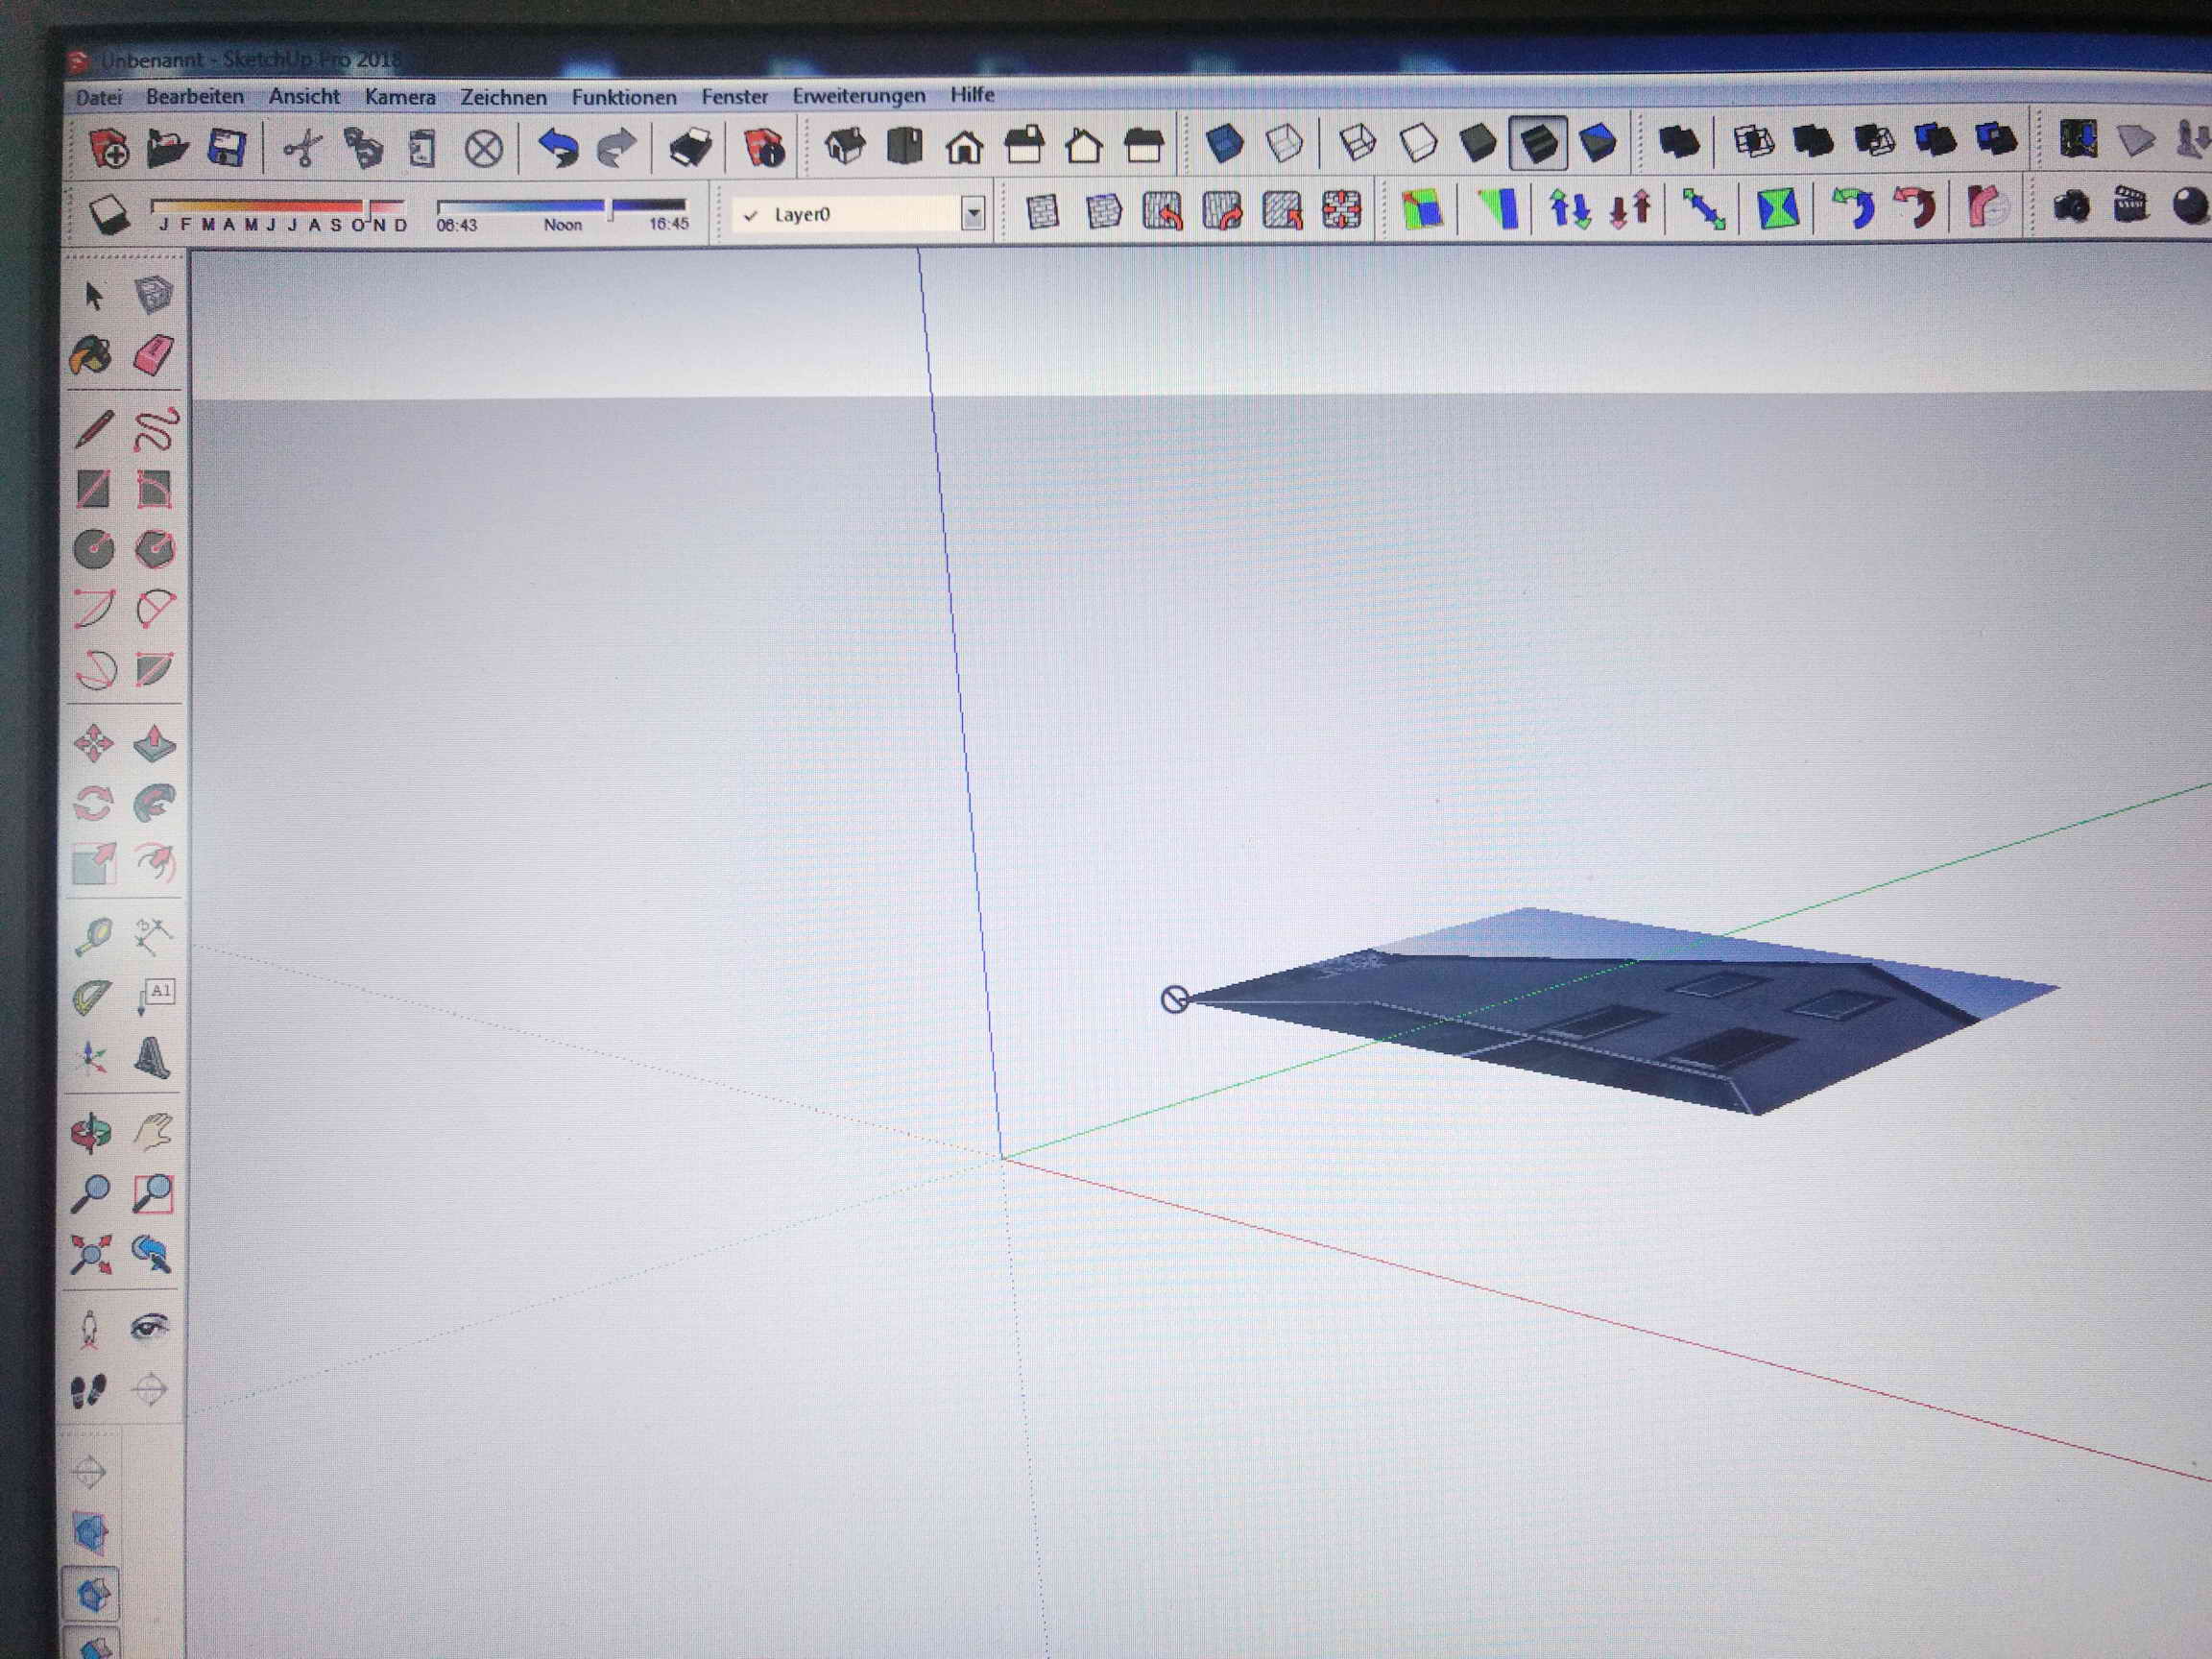The height and width of the screenshot is (1659, 2212).
Task: Open the Erweiterungen menu
Action: 858,96
